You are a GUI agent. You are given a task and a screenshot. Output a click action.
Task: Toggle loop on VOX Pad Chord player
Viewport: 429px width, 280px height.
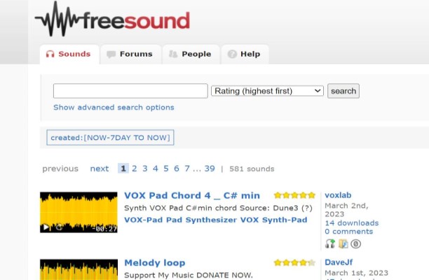(x=59, y=227)
